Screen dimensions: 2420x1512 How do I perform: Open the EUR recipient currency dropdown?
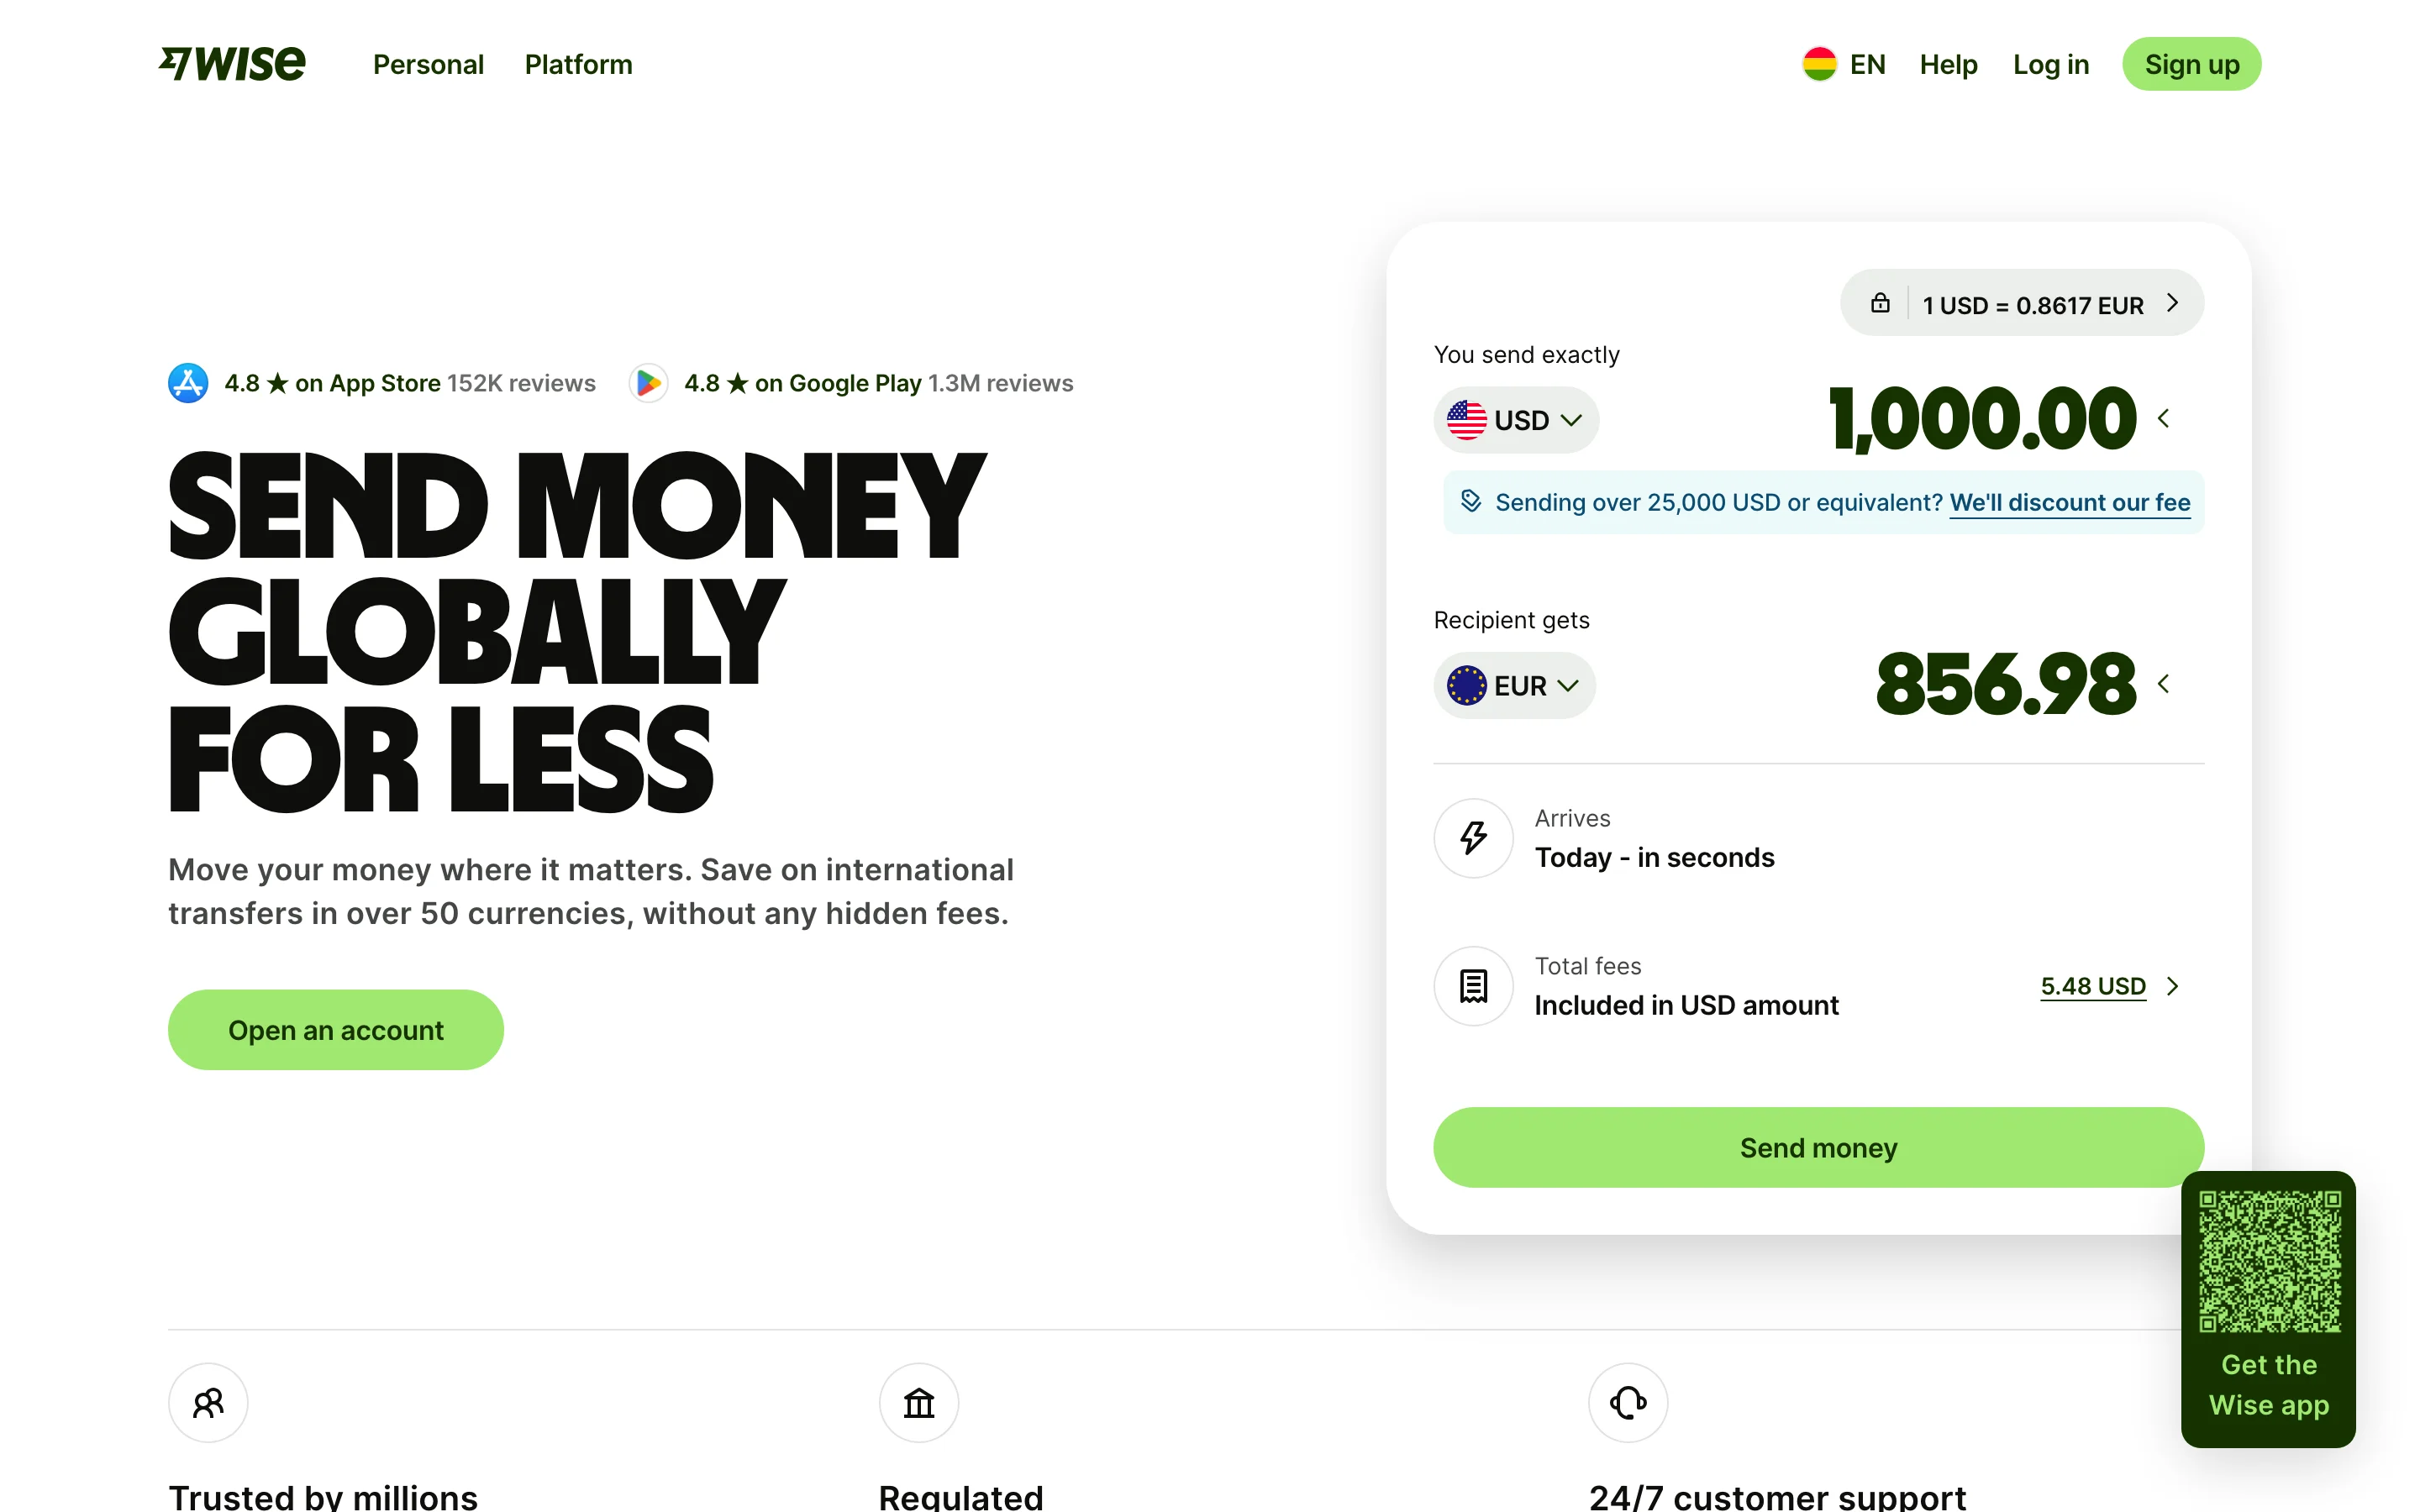[1514, 686]
